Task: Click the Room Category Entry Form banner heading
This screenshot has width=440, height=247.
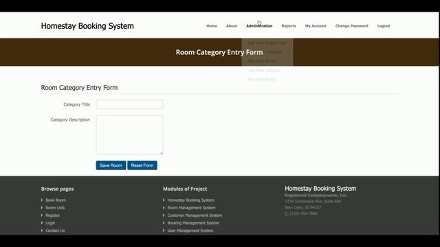Action: [219, 52]
